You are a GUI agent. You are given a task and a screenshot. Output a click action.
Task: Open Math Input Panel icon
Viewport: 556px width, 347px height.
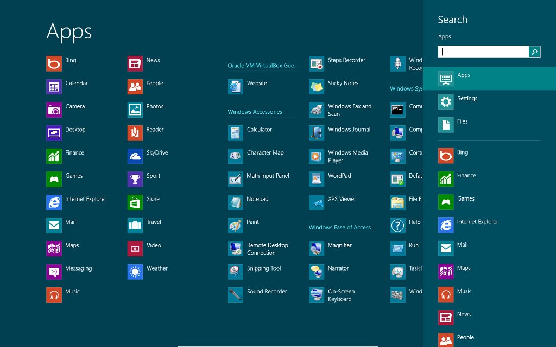coord(236,179)
